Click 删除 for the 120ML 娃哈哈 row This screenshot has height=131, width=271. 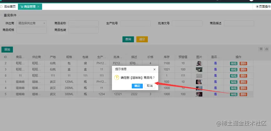(243, 82)
